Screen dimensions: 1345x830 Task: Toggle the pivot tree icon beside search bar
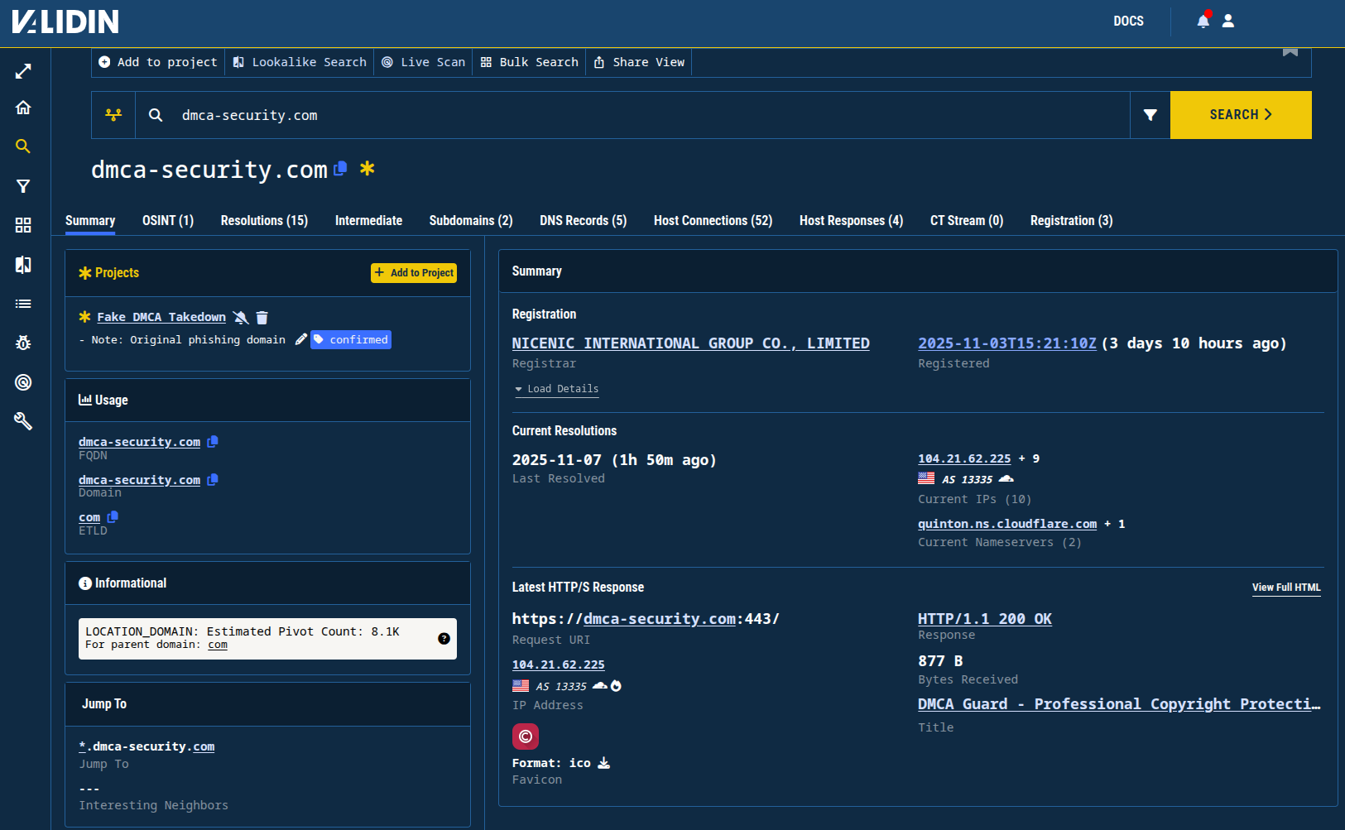113,115
